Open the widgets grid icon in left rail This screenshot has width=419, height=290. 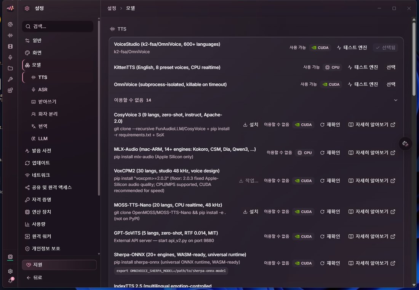(x=10, y=90)
